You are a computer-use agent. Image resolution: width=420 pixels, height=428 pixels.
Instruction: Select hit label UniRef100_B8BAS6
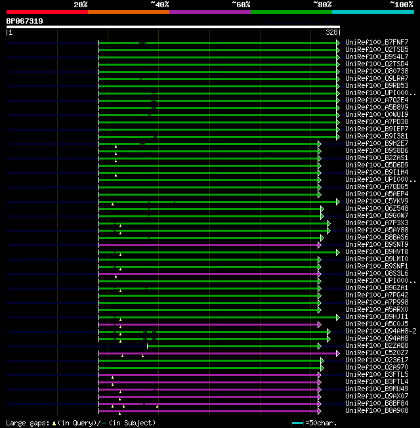(377, 238)
